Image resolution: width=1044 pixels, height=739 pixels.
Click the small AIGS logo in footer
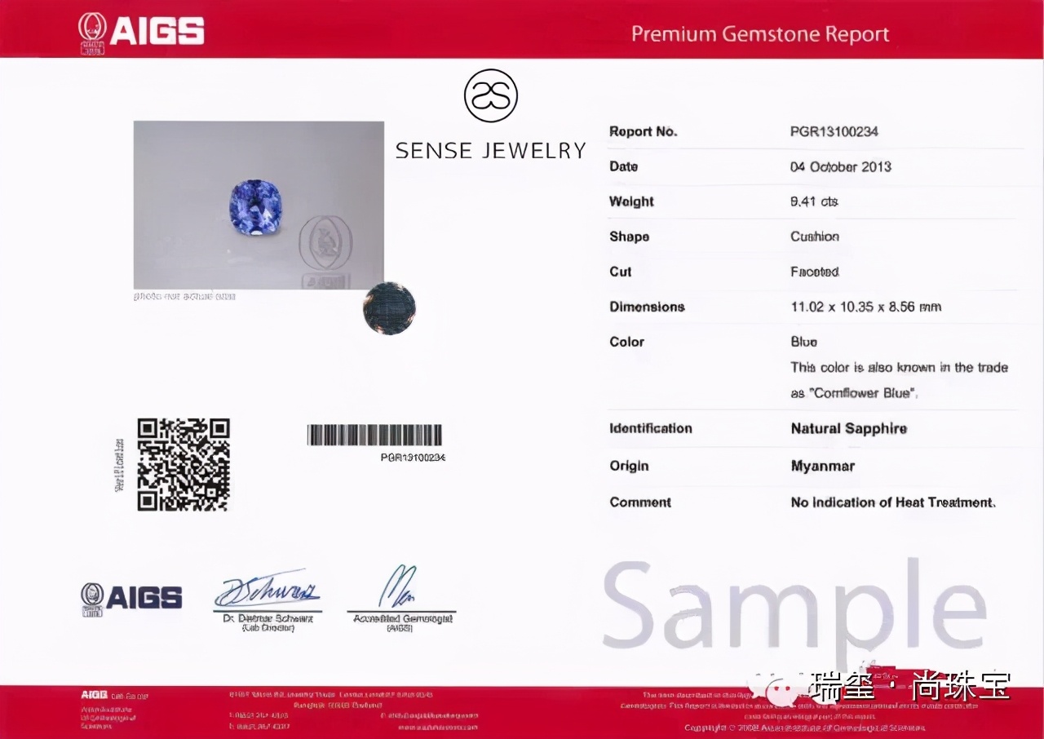[94, 695]
